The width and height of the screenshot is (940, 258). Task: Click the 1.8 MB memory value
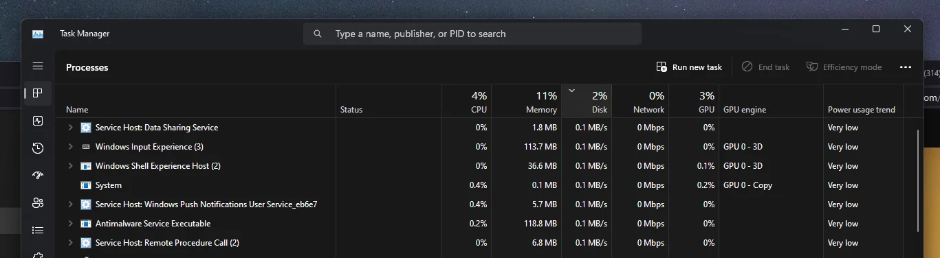point(545,128)
